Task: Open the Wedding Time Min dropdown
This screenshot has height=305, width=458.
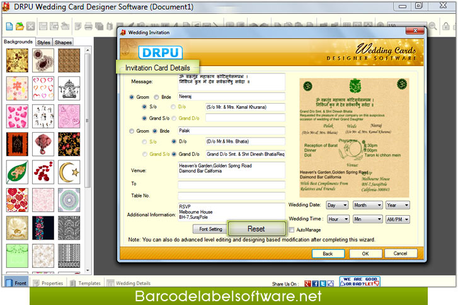Action: coord(367,219)
